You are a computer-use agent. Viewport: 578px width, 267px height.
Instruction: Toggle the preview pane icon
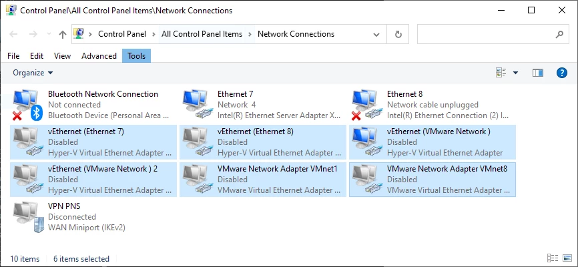(538, 73)
